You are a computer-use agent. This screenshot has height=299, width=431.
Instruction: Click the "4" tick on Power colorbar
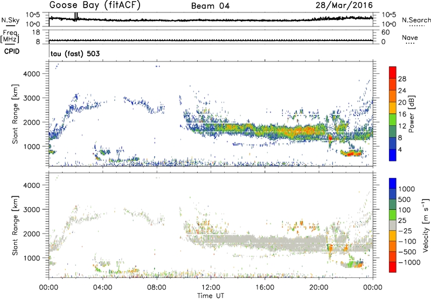[x=400, y=149]
